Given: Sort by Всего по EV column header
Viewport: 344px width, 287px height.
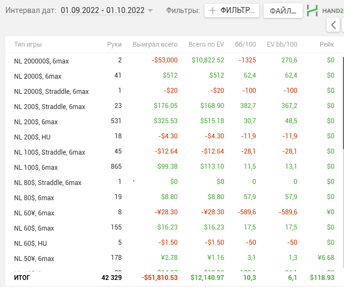Looking at the screenshot, I should point(206,44).
